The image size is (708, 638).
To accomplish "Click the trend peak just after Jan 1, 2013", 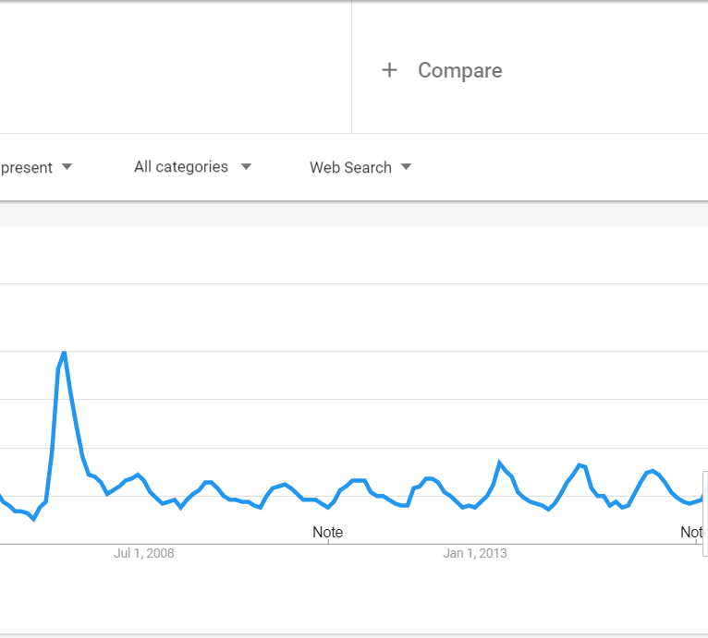I will click(500, 463).
